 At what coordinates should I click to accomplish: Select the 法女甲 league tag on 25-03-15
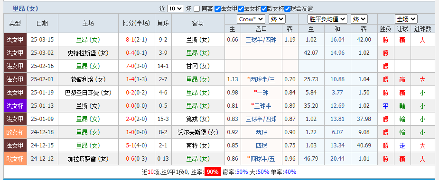click(x=15, y=40)
